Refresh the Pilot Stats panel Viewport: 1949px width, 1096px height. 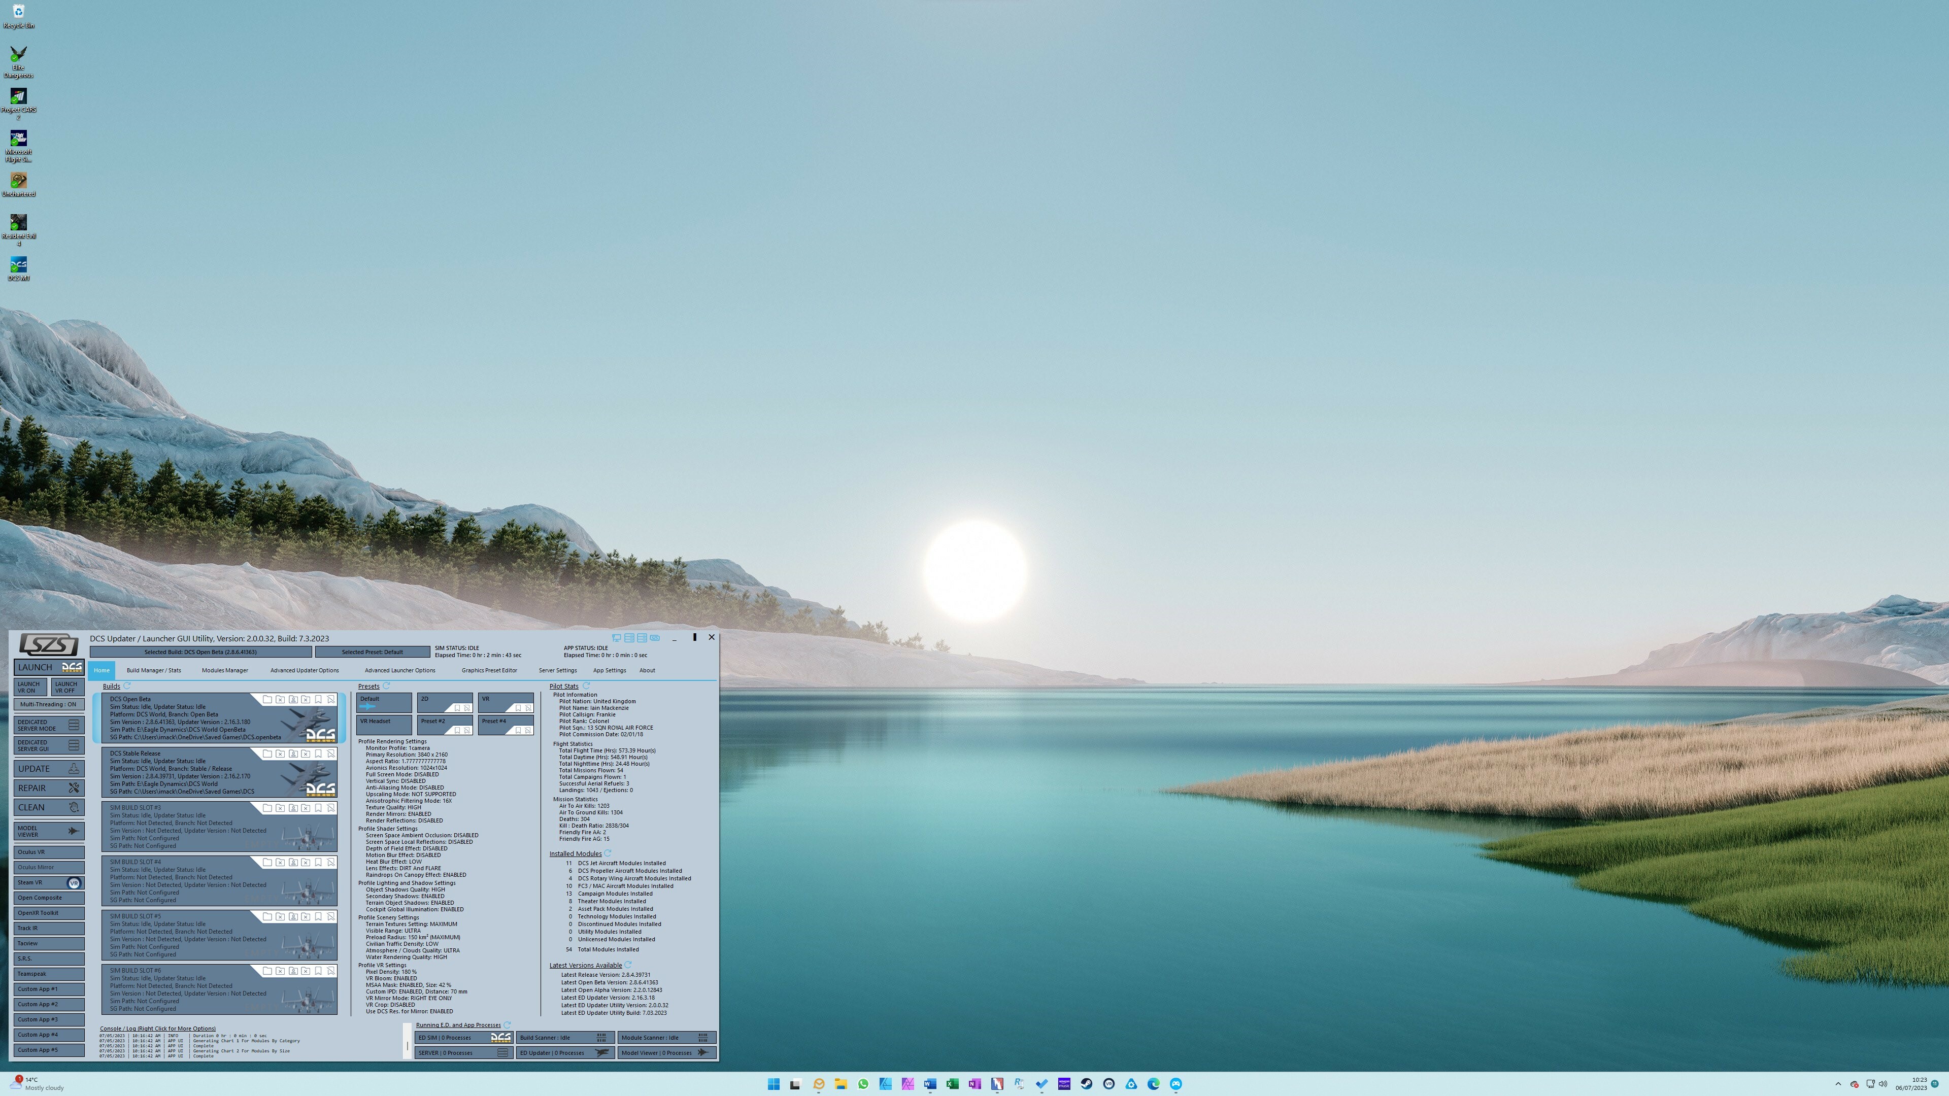click(586, 686)
